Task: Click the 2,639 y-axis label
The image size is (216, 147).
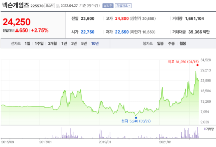Action: [205, 122]
